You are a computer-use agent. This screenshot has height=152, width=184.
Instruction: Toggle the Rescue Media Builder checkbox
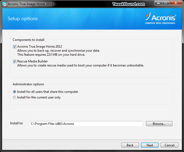click(x=15, y=61)
